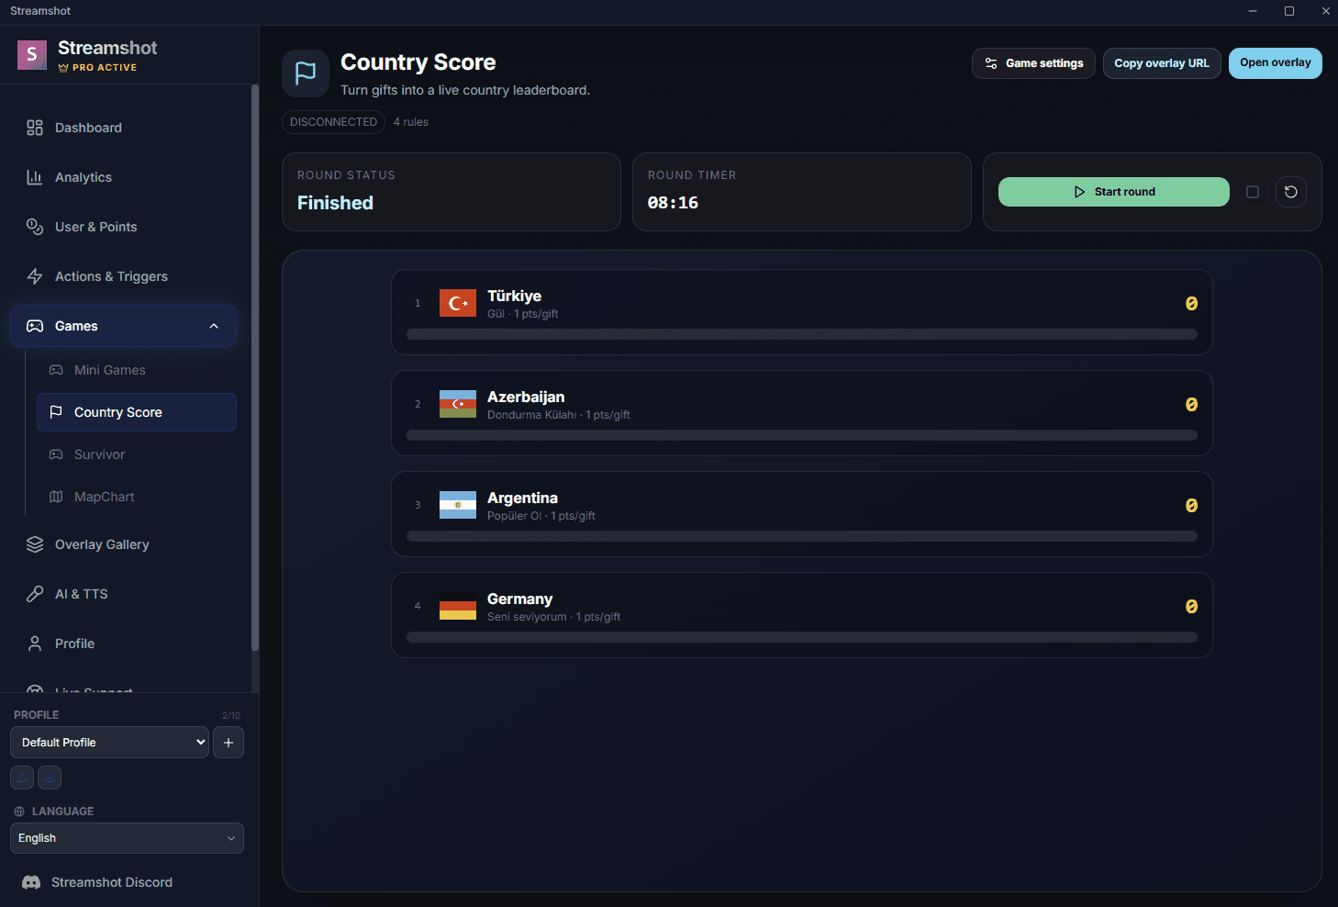Collapse the Games menu chevron
Viewport: 1338px width, 907px height.
coord(214,326)
